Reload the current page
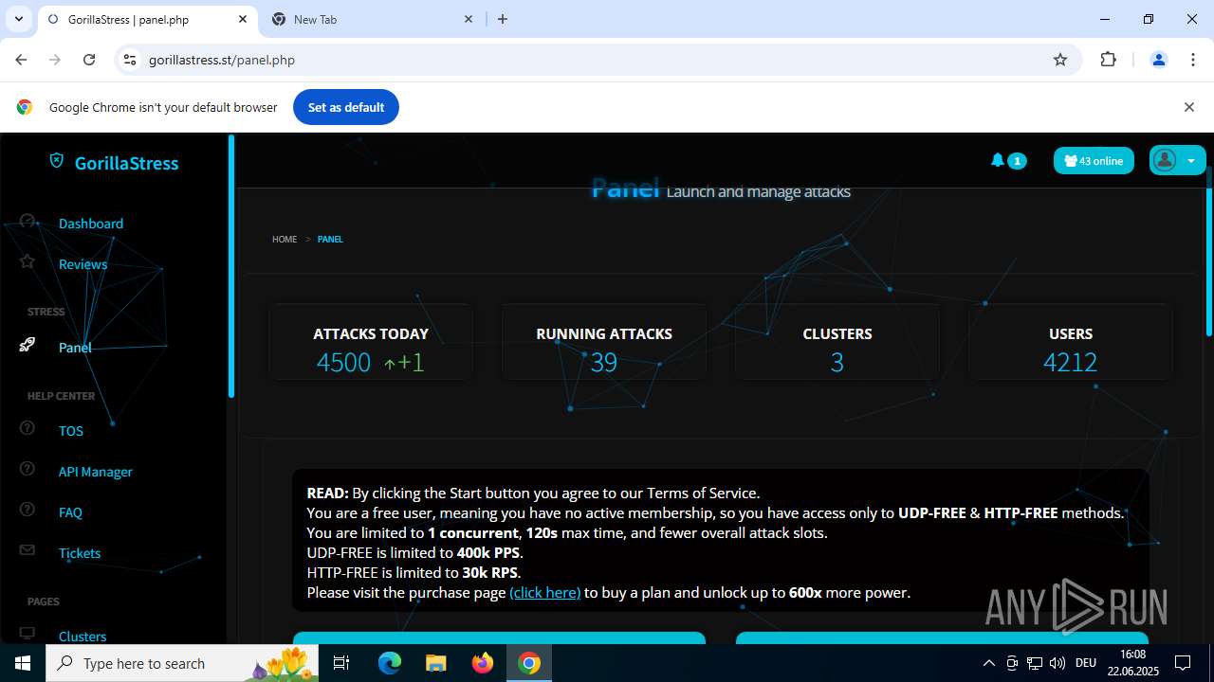 [89, 60]
